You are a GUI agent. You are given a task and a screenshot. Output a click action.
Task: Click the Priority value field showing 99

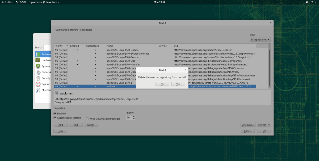click(129, 118)
